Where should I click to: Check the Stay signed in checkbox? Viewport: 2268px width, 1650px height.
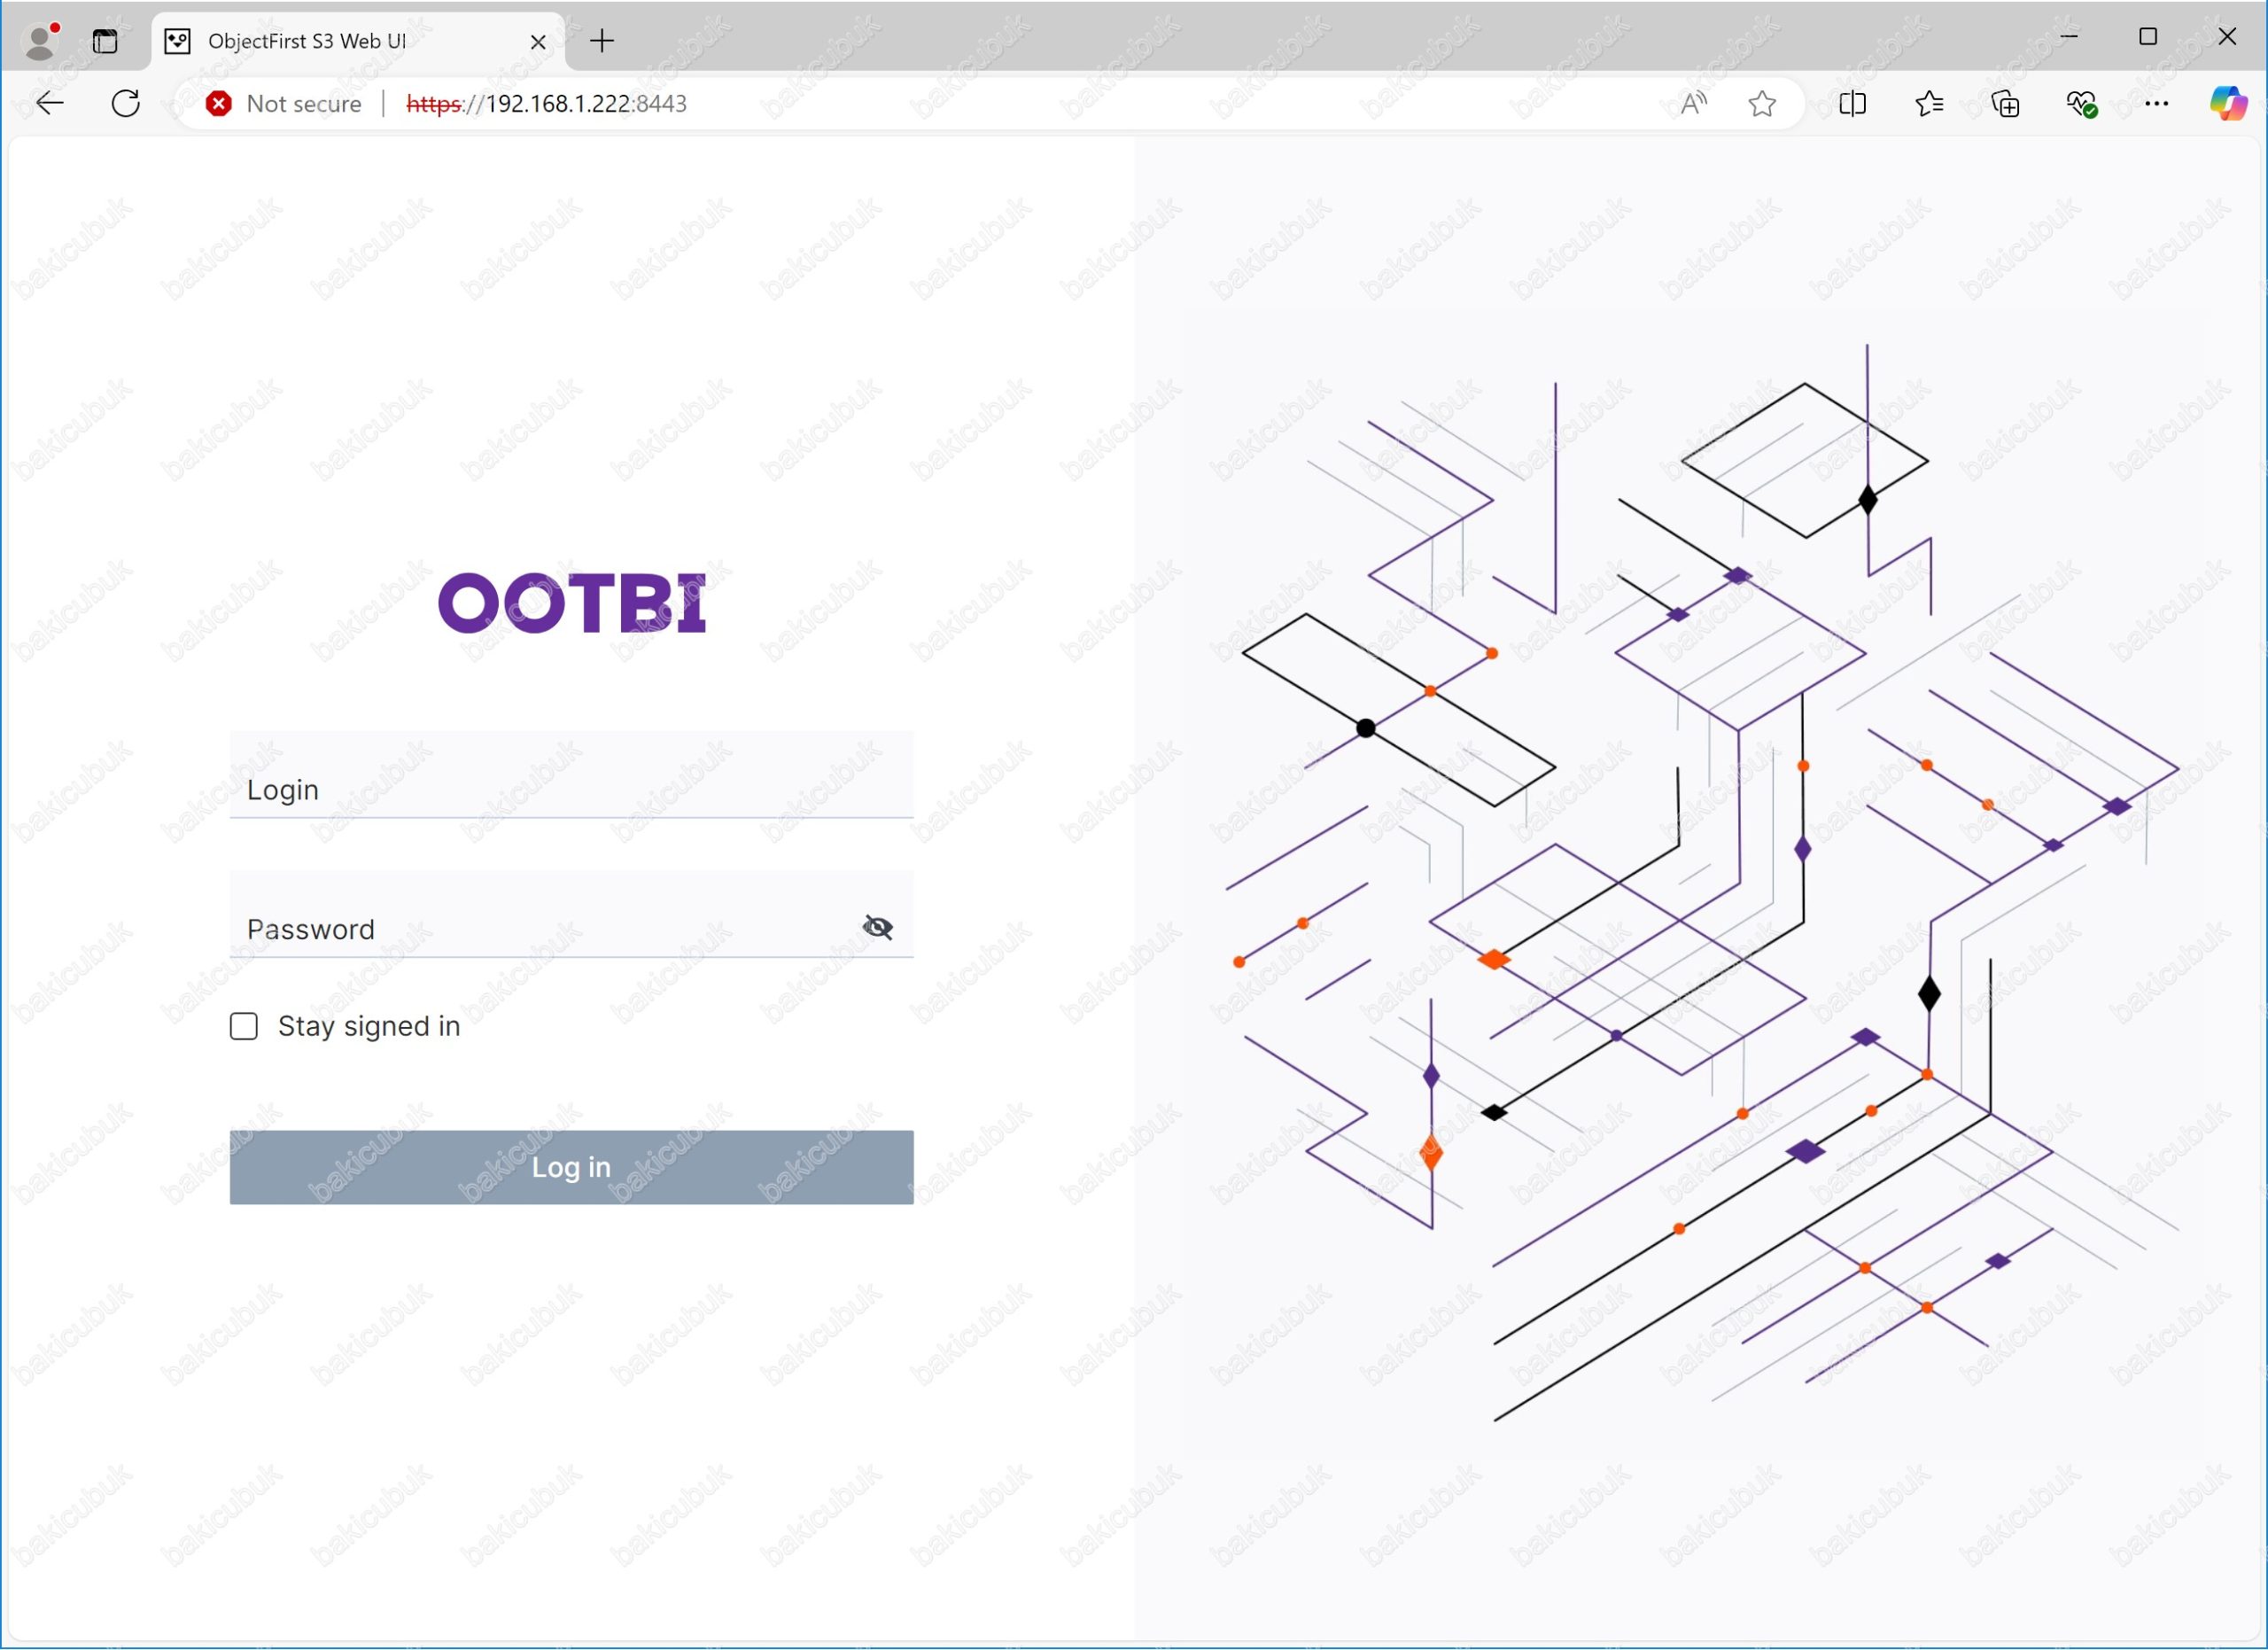244,1026
